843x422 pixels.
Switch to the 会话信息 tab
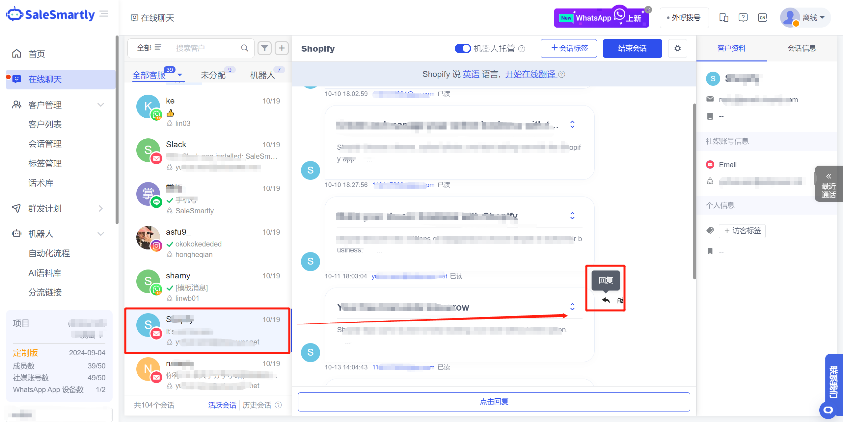point(802,48)
